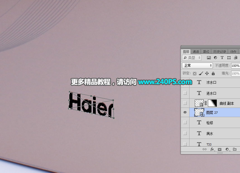The width and height of the screenshot is (240, 173).
Task: Click the bottom-right transform handle on Haier
Action: (114, 118)
